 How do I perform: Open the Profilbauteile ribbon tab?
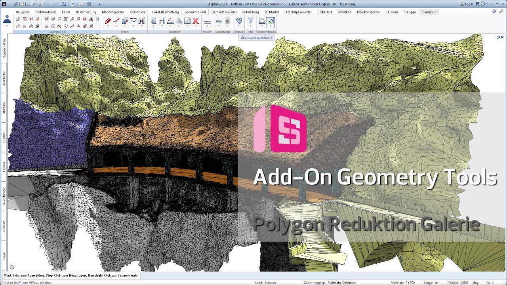pos(46,12)
